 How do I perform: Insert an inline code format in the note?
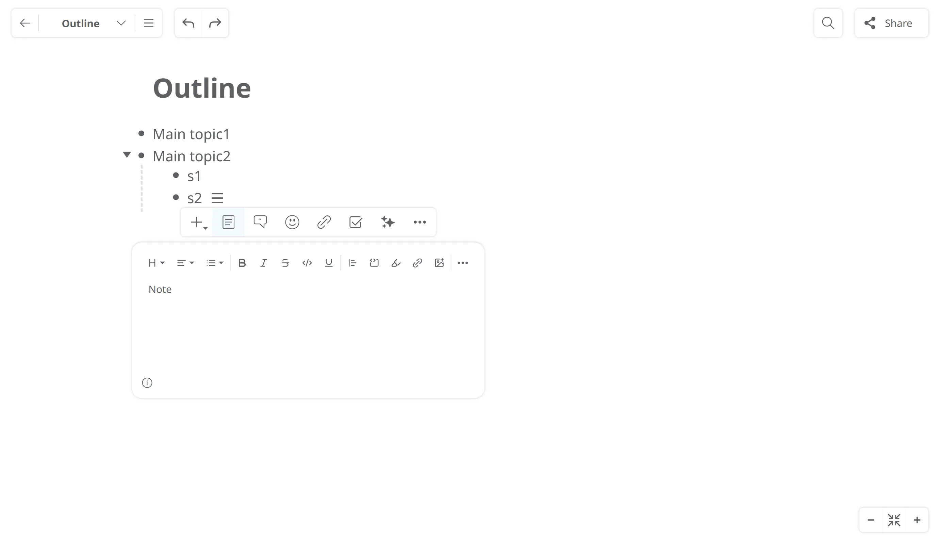[307, 263]
